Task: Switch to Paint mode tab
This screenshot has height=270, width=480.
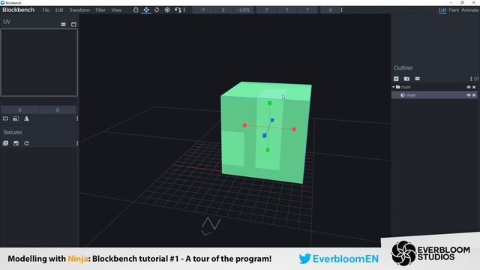Action: [454, 10]
